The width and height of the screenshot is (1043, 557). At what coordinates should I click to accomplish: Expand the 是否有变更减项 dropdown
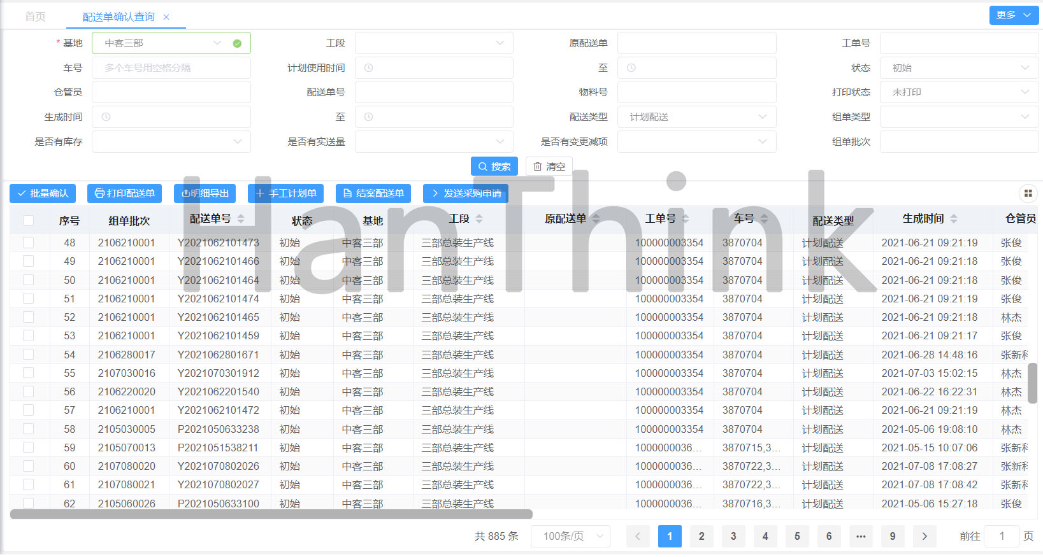[x=697, y=142]
